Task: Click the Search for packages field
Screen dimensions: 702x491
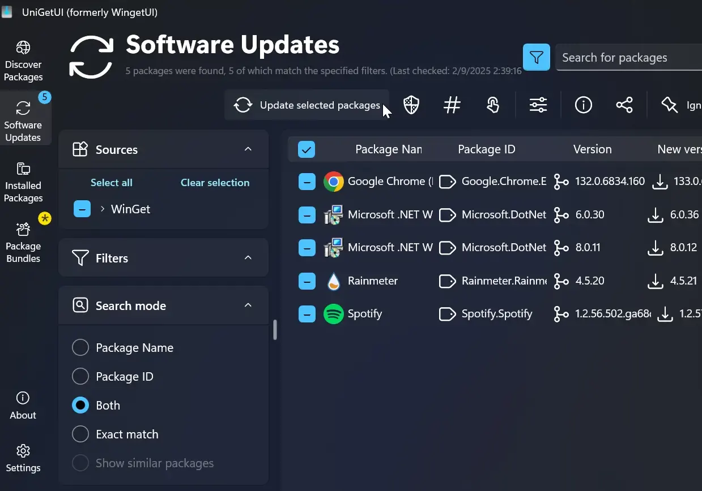Action: click(629, 58)
